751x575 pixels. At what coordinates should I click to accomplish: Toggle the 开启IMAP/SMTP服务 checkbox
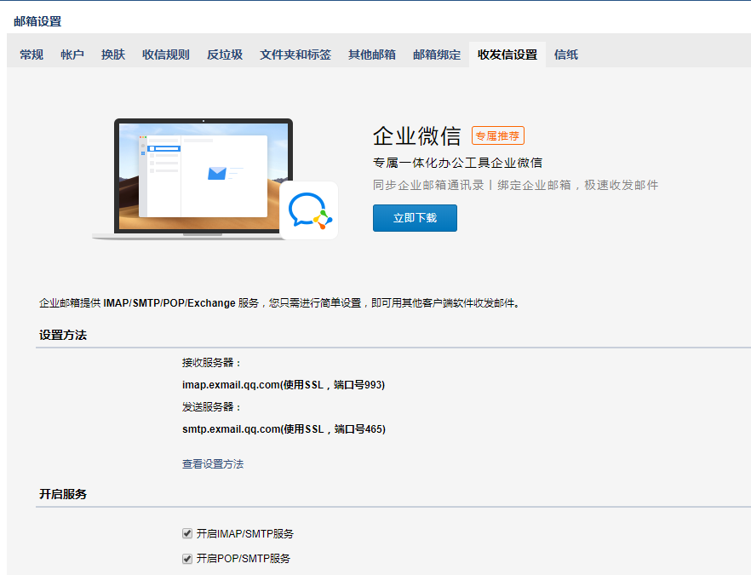pyautogui.click(x=187, y=533)
